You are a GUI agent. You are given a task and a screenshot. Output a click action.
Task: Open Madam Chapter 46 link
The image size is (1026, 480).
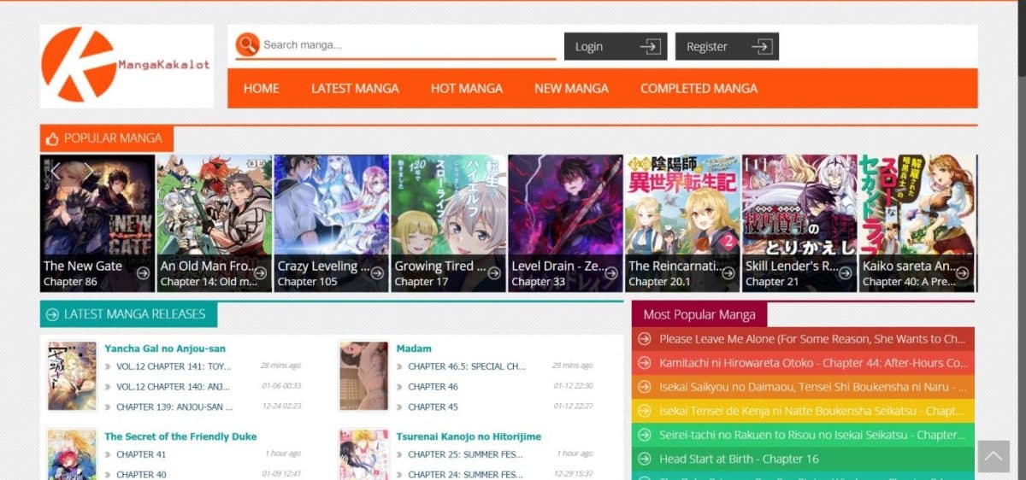[x=433, y=387]
